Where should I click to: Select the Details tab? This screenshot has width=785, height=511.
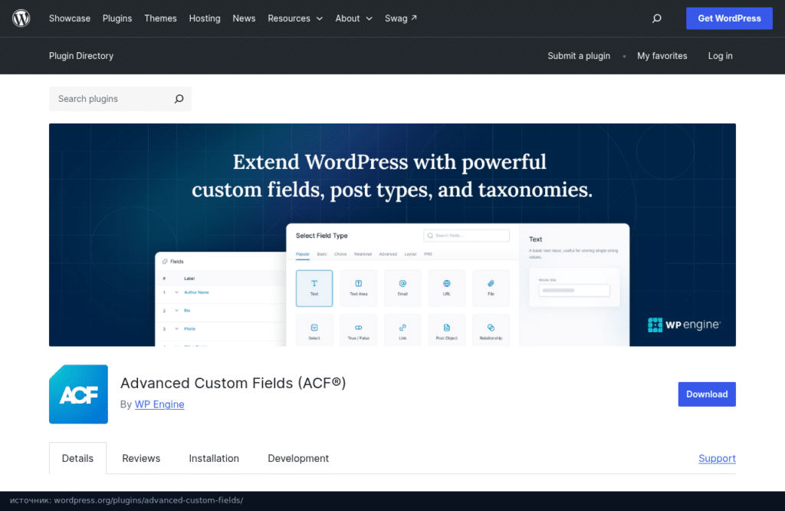(77, 458)
